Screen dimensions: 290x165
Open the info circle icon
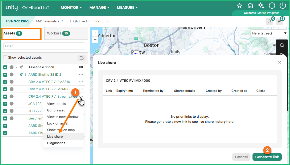click(272, 6)
